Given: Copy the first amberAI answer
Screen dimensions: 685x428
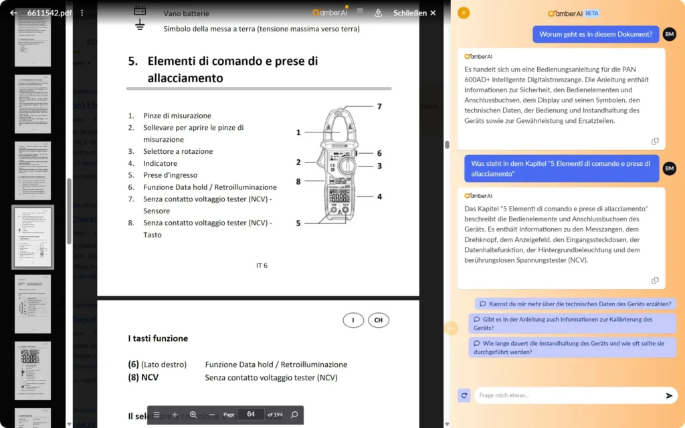Looking at the screenshot, I should [x=655, y=141].
